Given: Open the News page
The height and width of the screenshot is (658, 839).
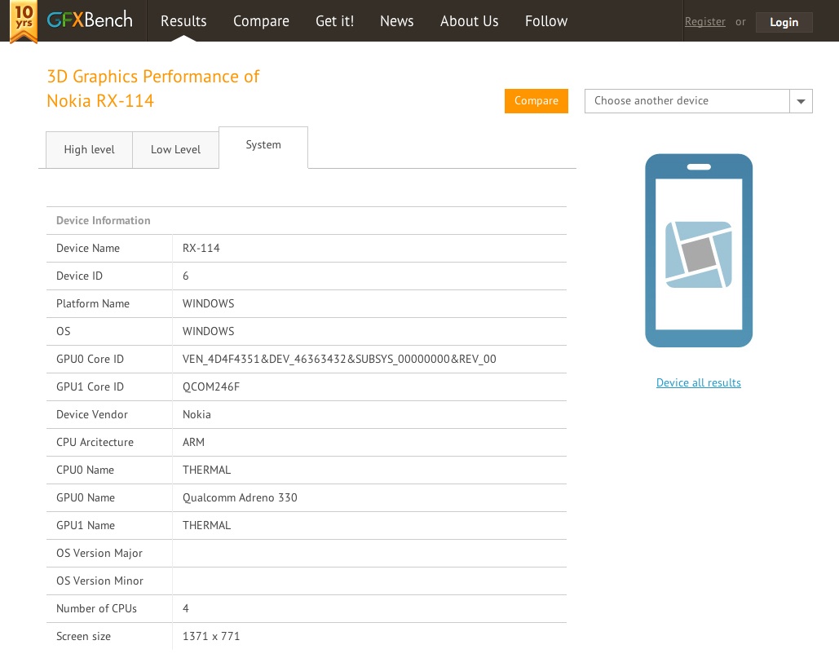Looking at the screenshot, I should coord(396,21).
